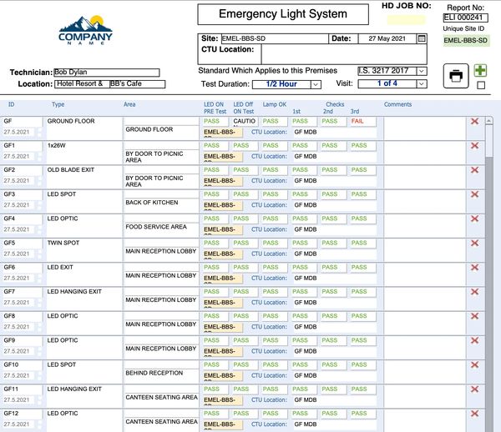Click the Comments column header
Image resolution: width=501 pixels, height=432 pixels.
point(397,104)
